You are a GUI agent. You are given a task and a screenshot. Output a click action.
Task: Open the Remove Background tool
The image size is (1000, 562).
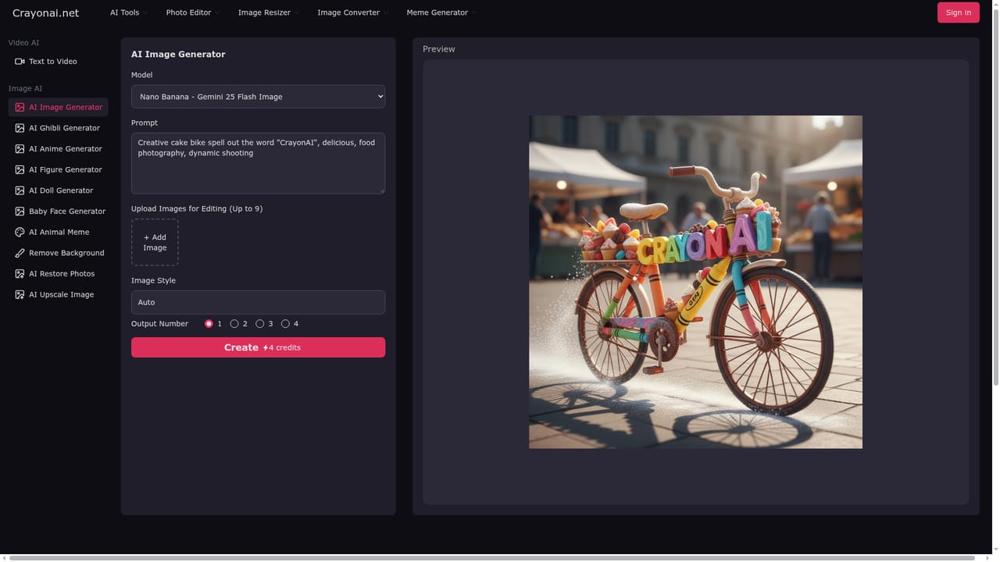point(58,253)
